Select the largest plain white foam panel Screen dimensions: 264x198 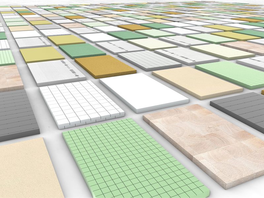144,93
